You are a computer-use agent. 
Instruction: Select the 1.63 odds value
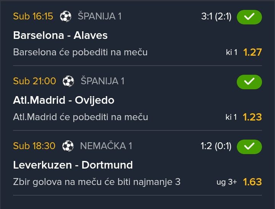pyautogui.click(x=252, y=182)
